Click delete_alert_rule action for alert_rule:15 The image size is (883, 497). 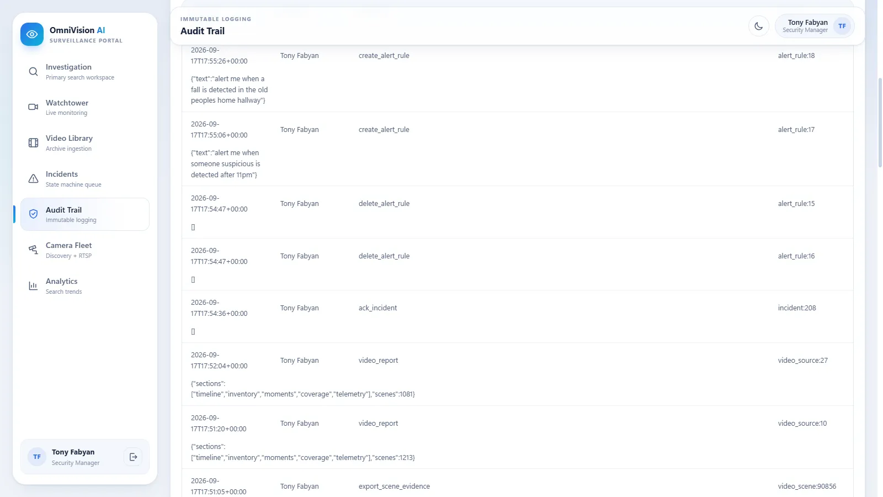click(x=384, y=204)
